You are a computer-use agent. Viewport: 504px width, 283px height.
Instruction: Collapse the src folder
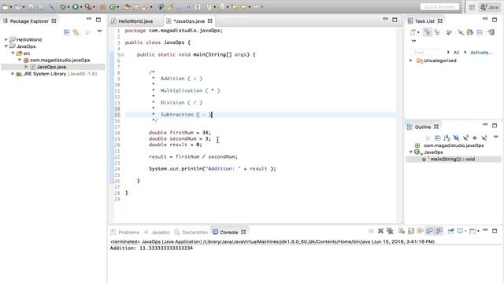pos(13,53)
